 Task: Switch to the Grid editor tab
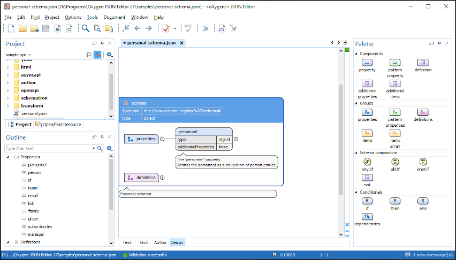(x=143, y=242)
